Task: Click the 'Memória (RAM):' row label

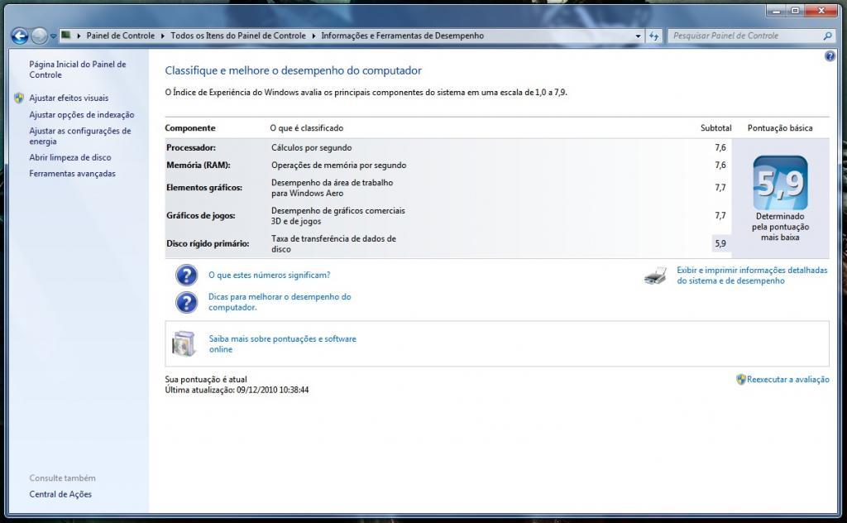Action: pyautogui.click(x=199, y=166)
